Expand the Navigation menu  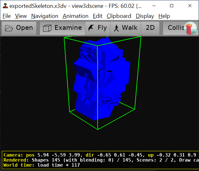[x=45, y=16]
